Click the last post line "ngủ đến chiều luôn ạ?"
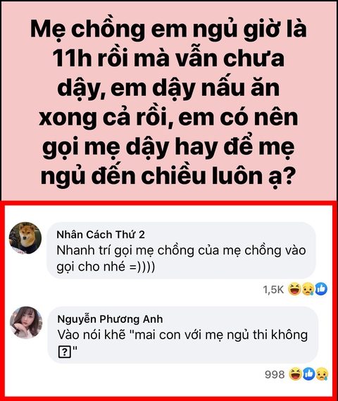338x401 pixels. click(x=168, y=176)
